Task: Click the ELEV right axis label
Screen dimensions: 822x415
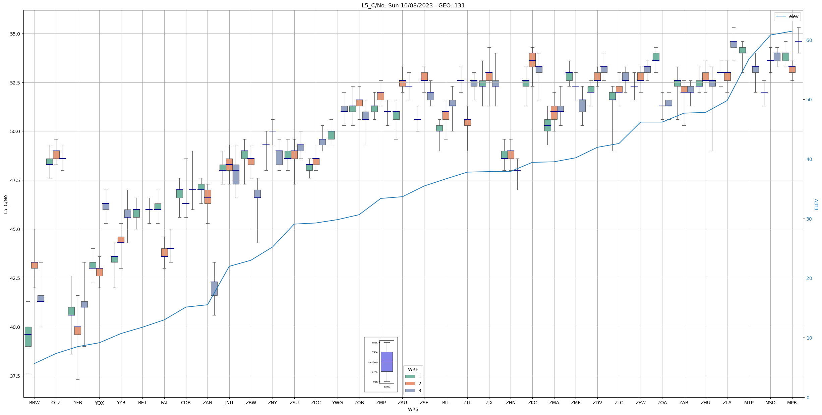Action: pos(816,204)
